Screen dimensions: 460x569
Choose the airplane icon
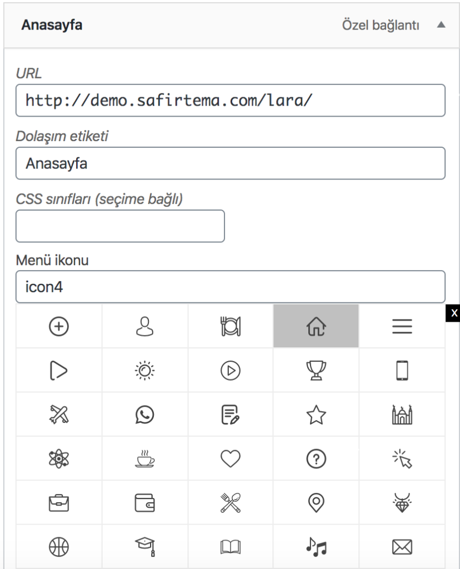click(x=59, y=415)
